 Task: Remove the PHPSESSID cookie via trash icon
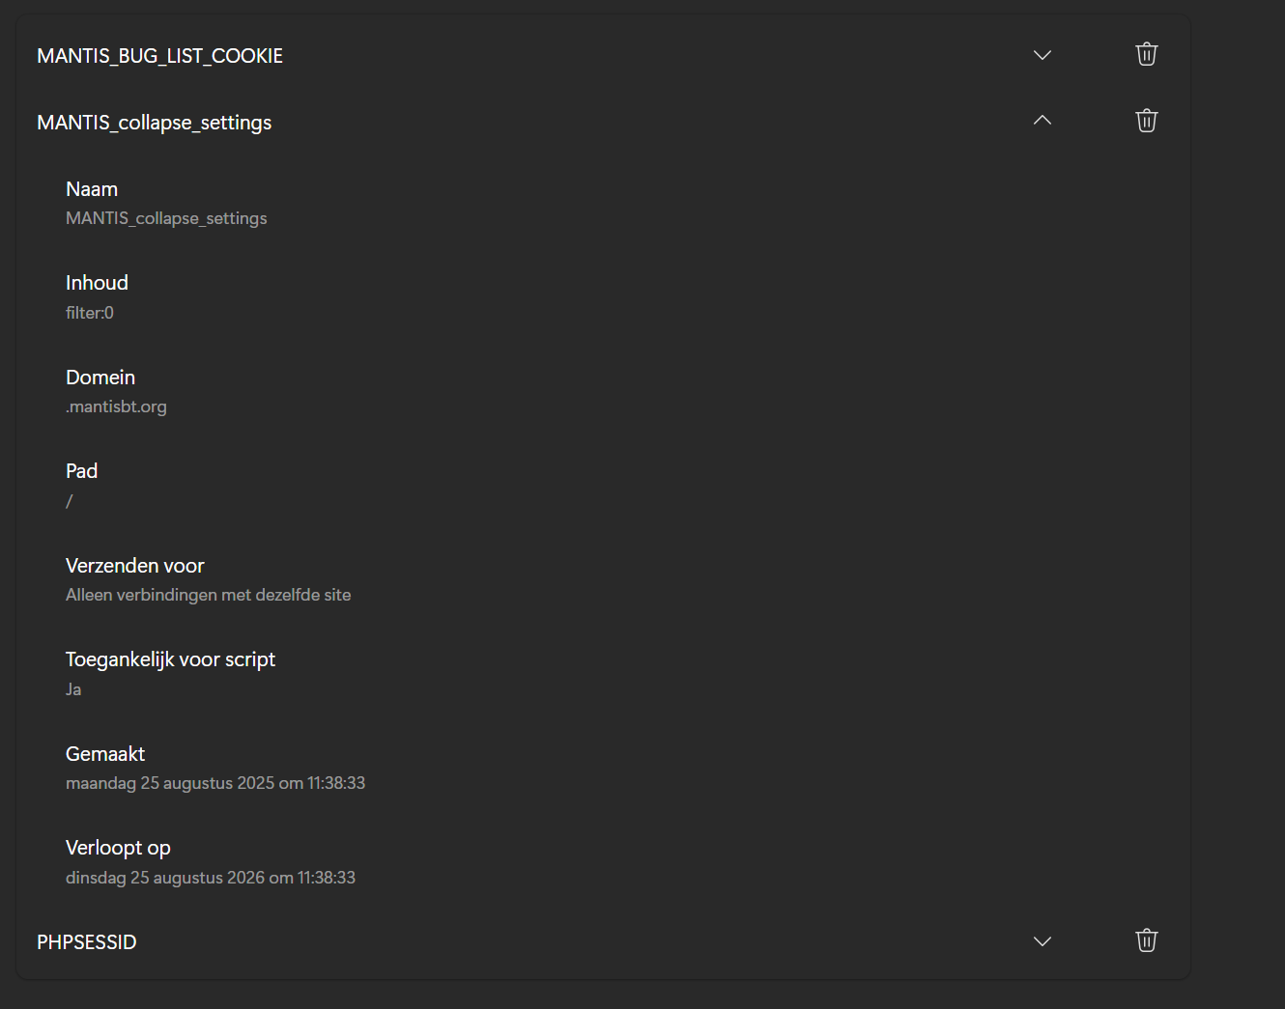click(1146, 940)
